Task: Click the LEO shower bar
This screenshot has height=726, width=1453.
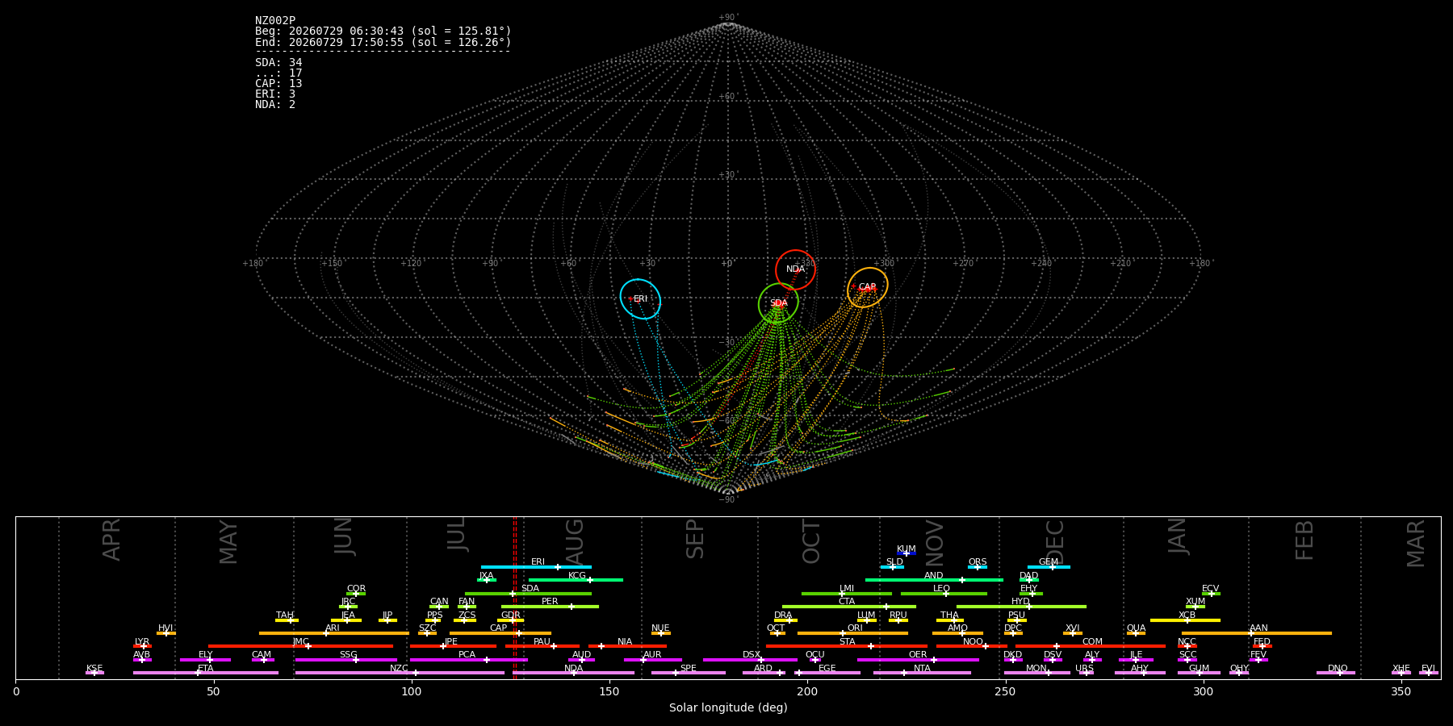Action: (944, 594)
